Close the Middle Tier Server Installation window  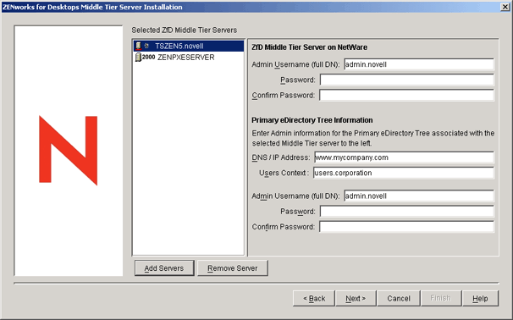pyautogui.click(x=505, y=7)
